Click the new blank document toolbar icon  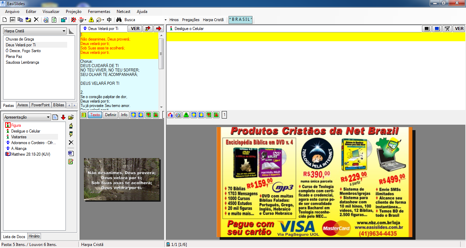tap(5, 20)
